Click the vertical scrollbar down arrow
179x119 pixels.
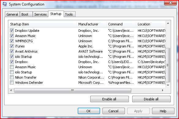point(168,85)
